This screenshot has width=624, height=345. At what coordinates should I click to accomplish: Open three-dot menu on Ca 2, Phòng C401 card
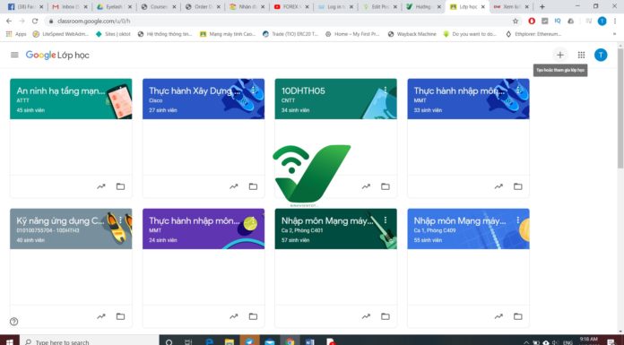point(386,220)
